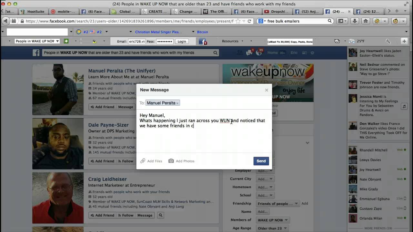Focus the Email field in the toolbar
Image resolution: width=413 pixels, height=232 pixels.
pos(137,41)
